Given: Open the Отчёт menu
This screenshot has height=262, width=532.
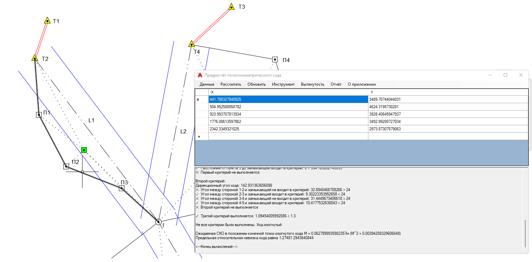Looking at the screenshot, I should [x=336, y=84].
